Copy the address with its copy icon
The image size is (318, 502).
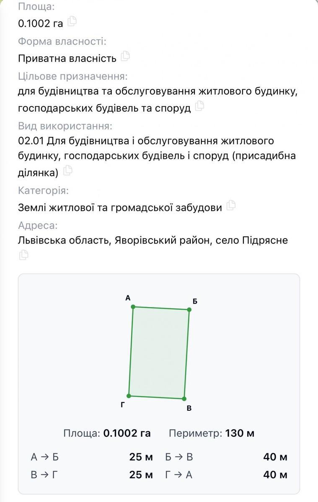coord(24,255)
